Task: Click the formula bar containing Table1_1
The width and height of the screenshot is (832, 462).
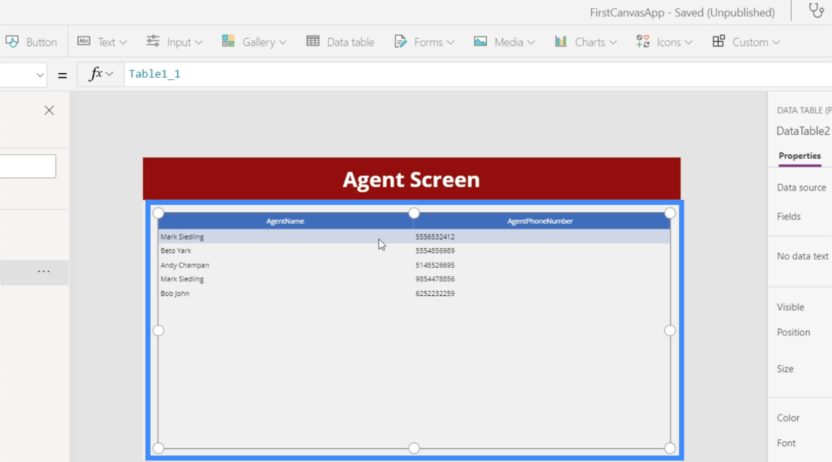Action: (478, 74)
